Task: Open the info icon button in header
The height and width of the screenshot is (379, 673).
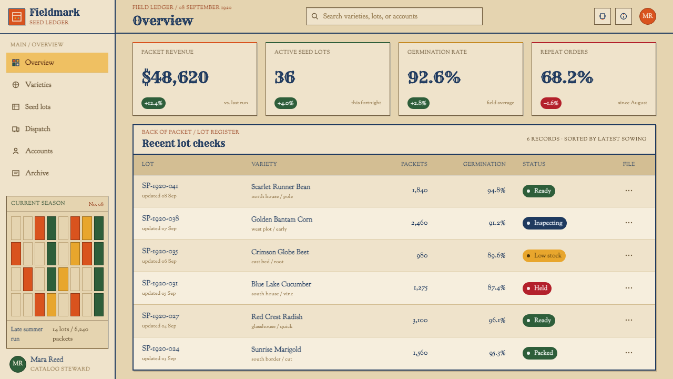Action: [x=624, y=16]
